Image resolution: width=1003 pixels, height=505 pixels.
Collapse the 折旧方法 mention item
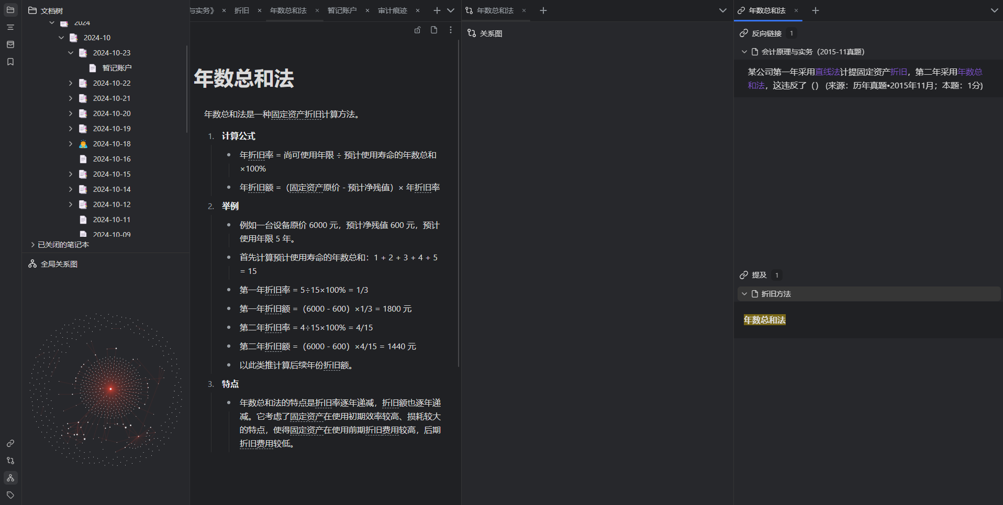tap(744, 294)
